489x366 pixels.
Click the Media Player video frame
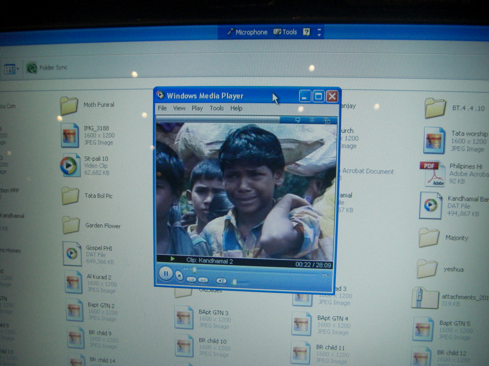[246, 191]
